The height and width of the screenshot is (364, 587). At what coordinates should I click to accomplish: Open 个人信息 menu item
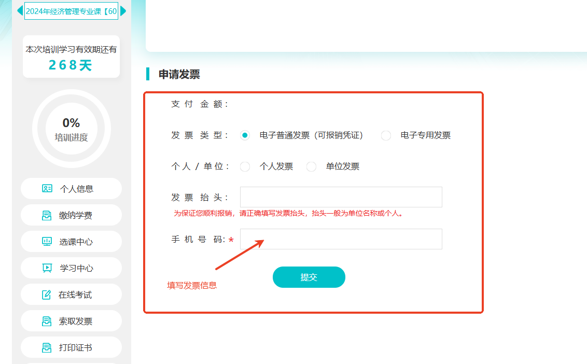(71, 188)
